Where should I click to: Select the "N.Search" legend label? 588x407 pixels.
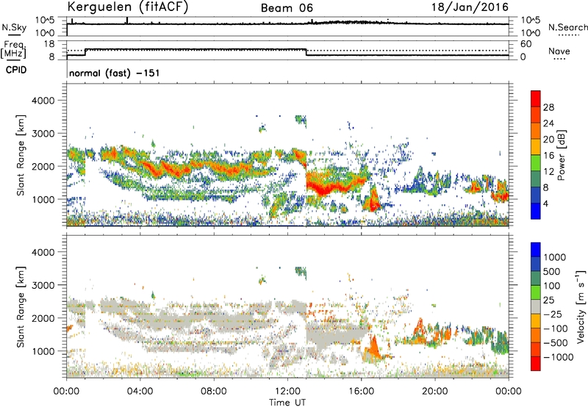point(567,27)
